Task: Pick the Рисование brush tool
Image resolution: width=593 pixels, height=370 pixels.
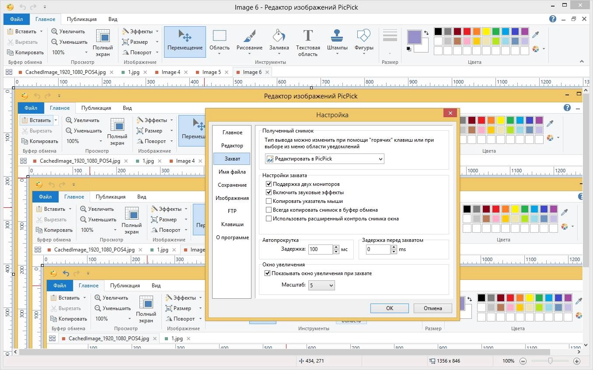Action: click(x=249, y=42)
